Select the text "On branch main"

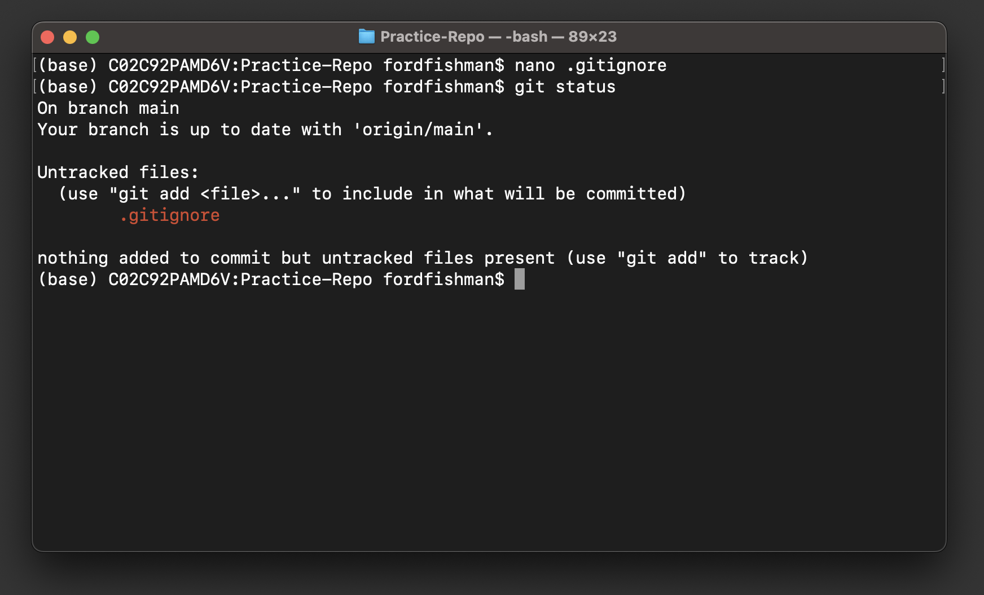[x=108, y=108]
